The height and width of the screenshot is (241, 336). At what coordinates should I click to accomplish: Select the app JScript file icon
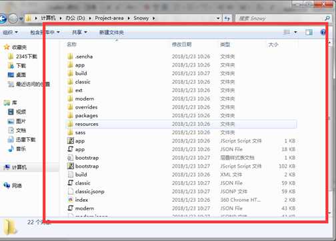coord(71,140)
